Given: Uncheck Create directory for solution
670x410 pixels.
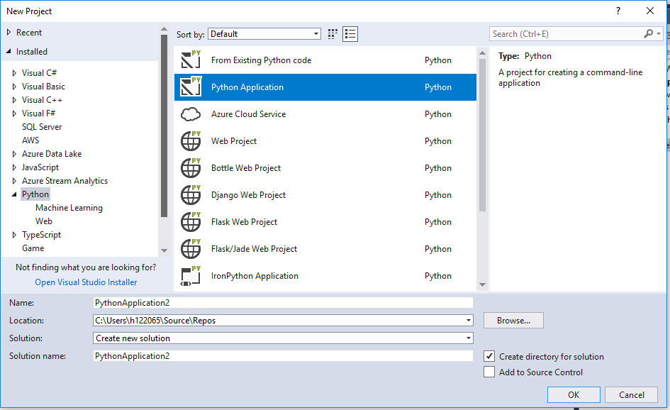Looking at the screenshot, I should click(x=488, y=357).
